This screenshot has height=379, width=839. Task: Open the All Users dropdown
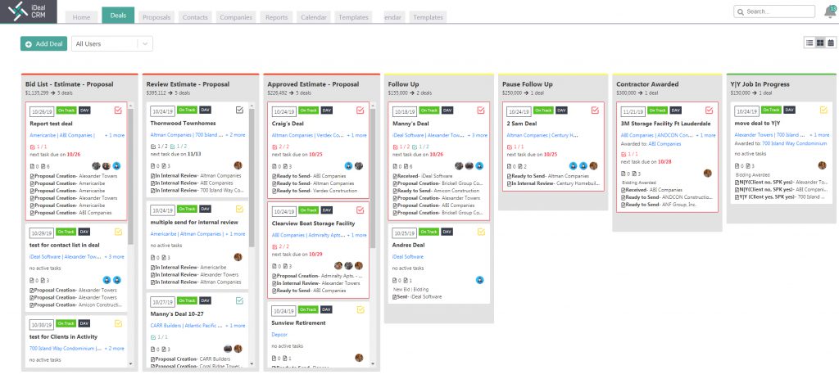(x=111, y=44)
